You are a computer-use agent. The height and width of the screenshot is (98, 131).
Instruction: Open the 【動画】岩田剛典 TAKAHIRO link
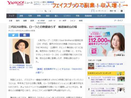(59, 71)
